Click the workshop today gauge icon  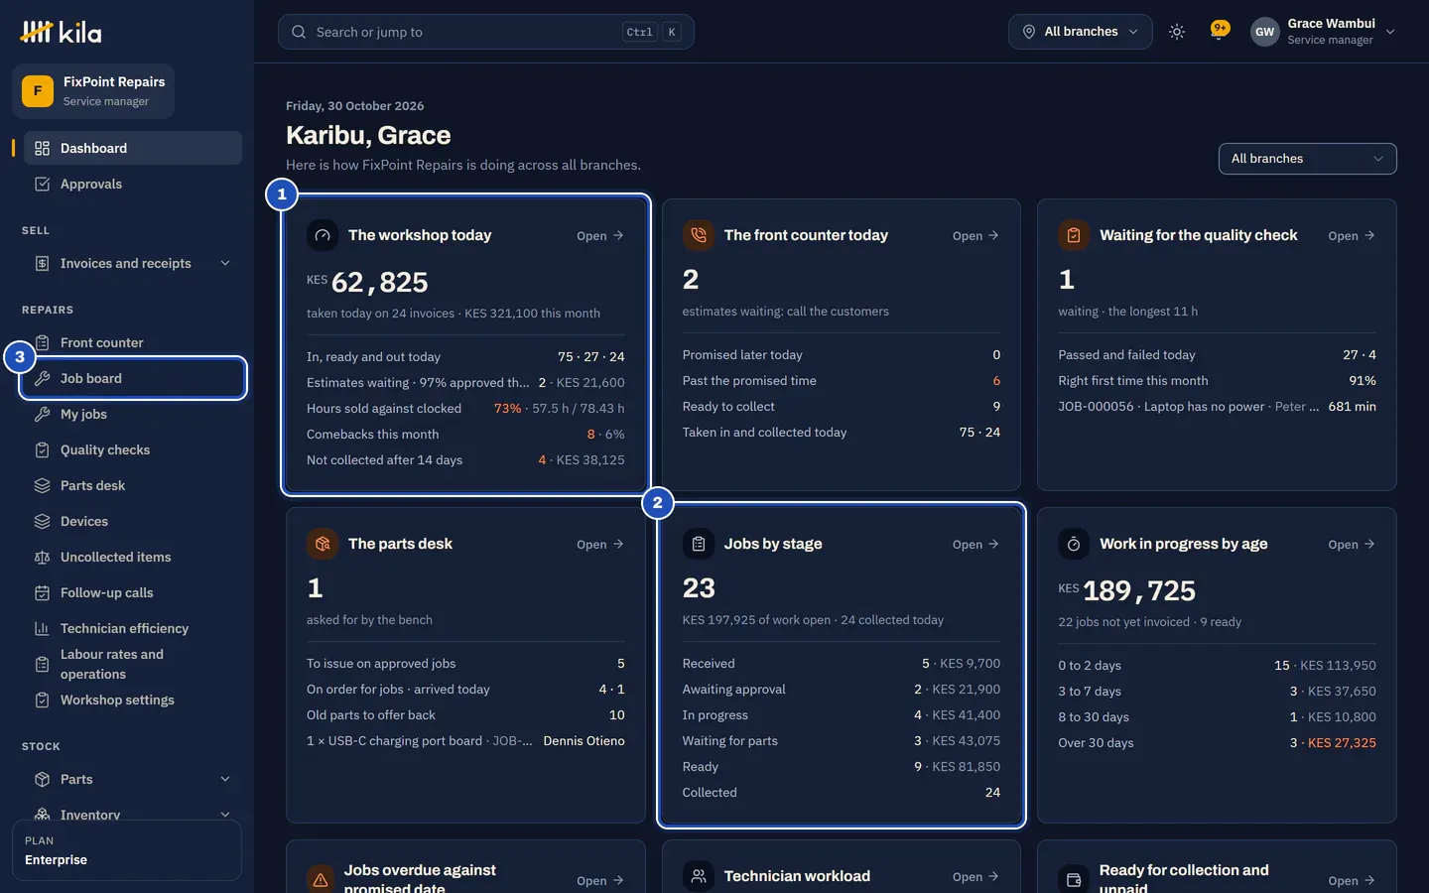(x=323, y=235)
